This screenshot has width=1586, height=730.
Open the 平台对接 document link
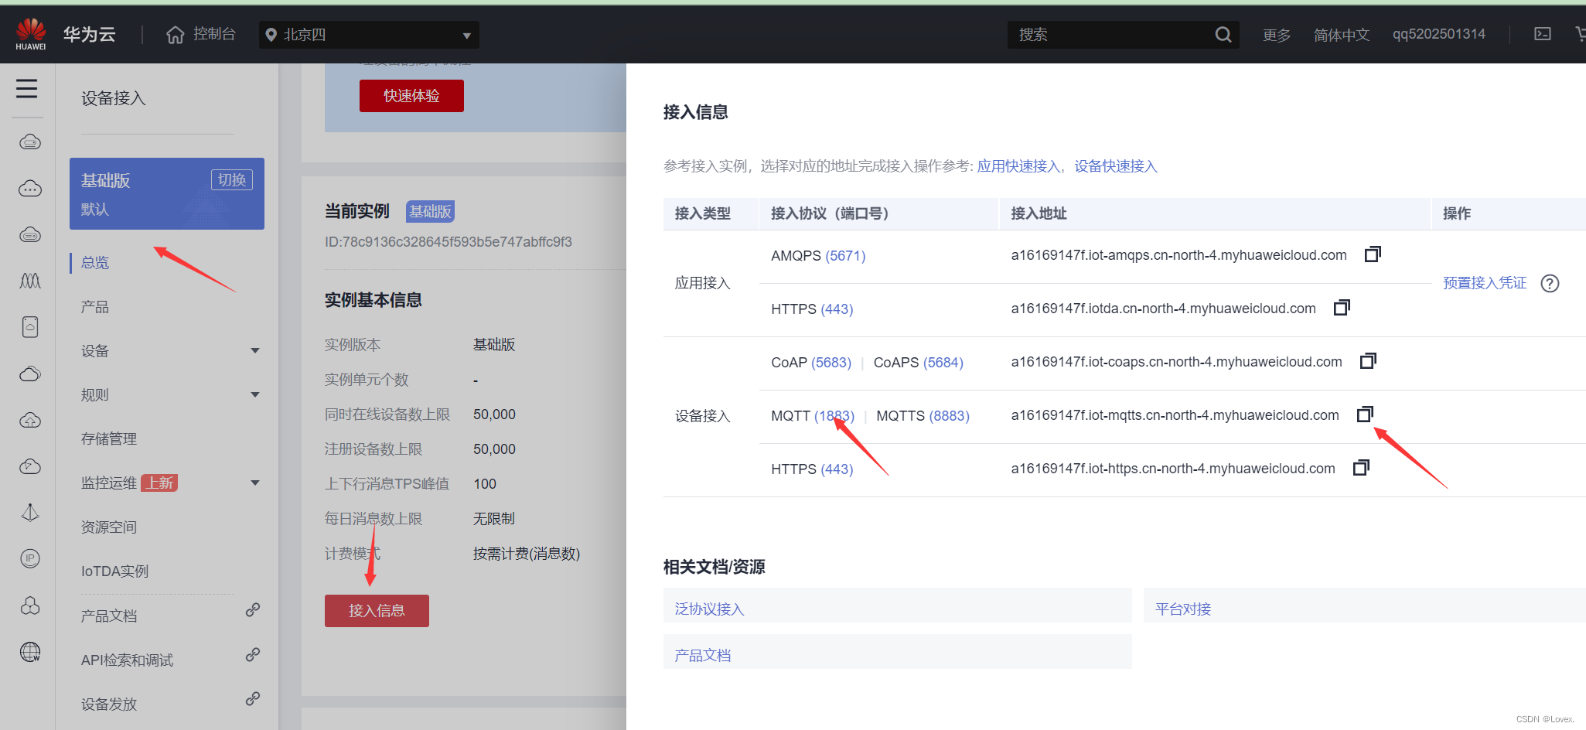[x=1183, y=609]
